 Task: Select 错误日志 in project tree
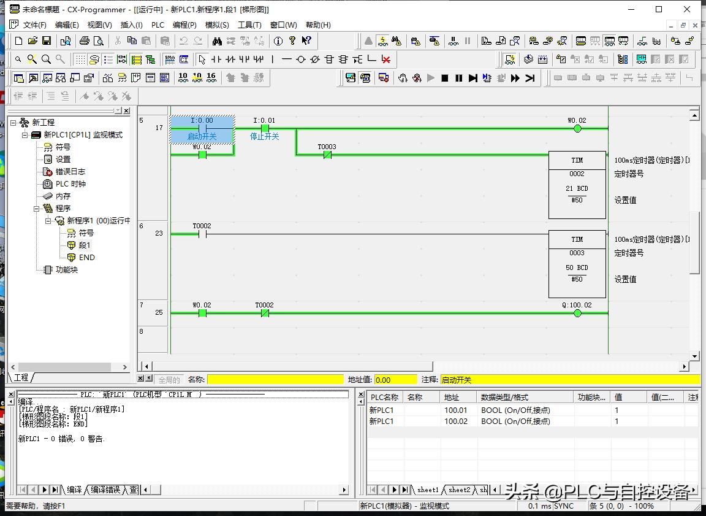70,172
